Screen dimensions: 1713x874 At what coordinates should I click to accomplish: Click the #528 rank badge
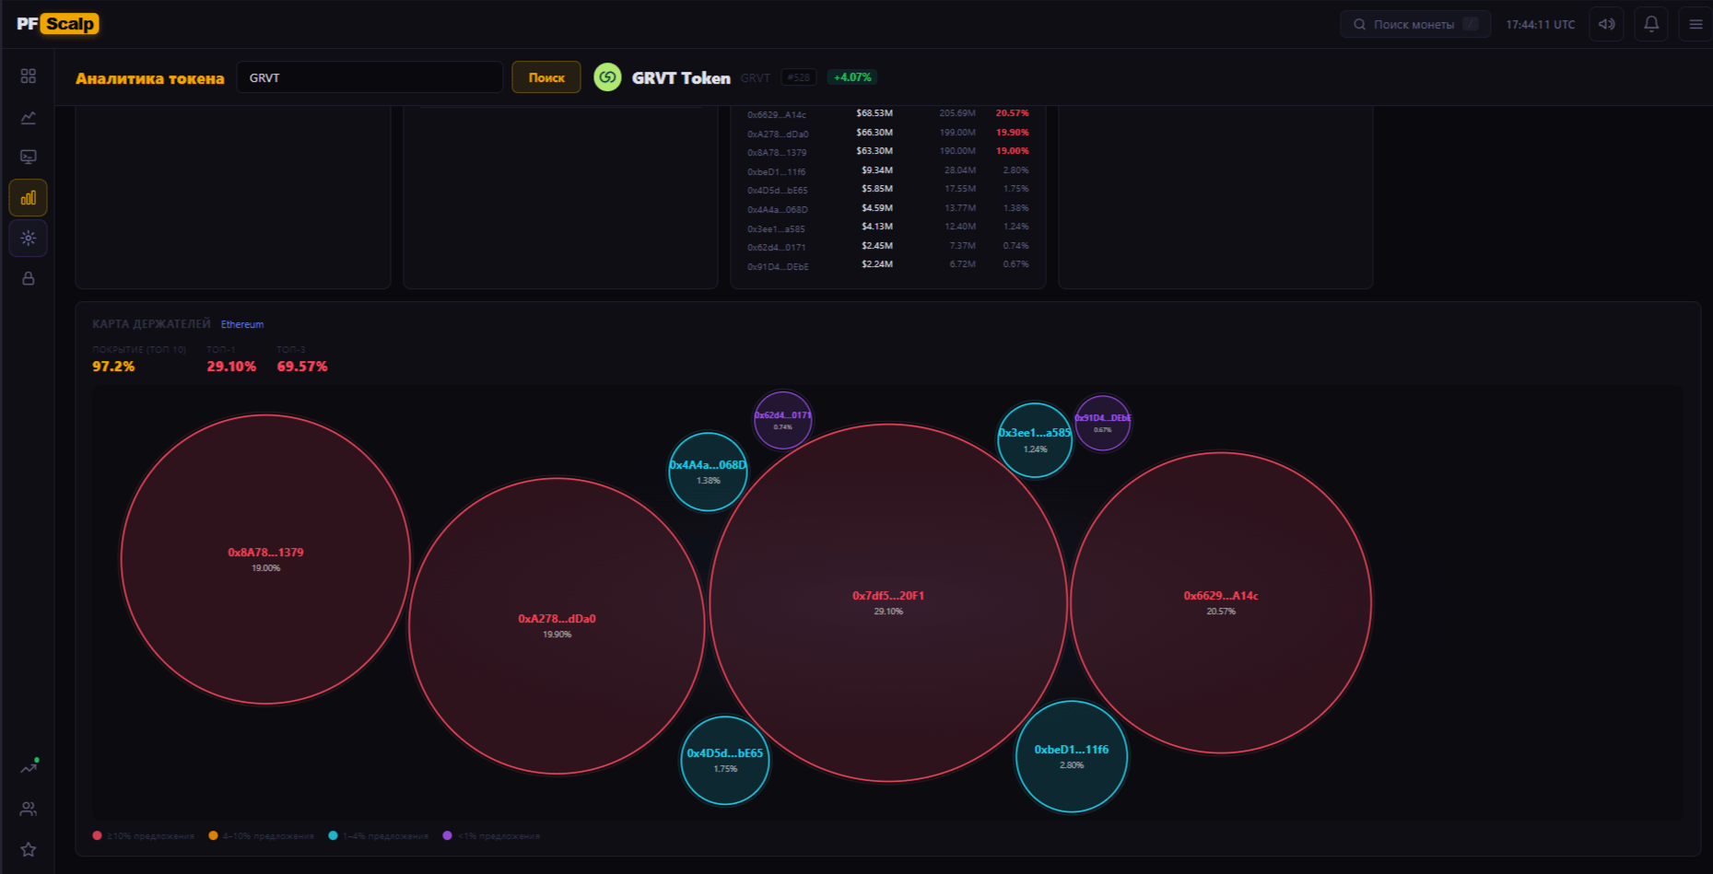(799, 77)
